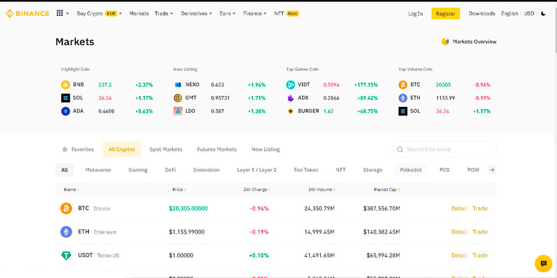Click the search magnifier icon
557x278 pixels.
[400, 149]
